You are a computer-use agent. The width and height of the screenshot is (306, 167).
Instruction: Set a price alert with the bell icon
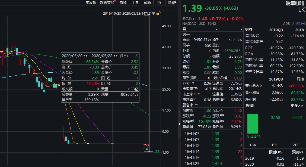(298, 23)
